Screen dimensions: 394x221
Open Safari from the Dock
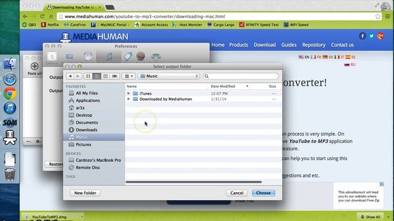point(10,79)
